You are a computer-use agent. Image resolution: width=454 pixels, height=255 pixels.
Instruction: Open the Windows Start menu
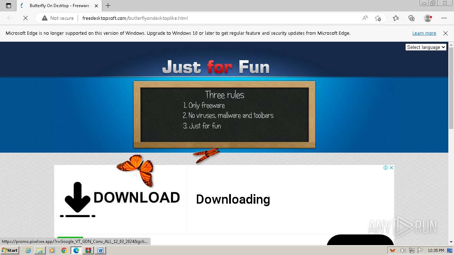point(10,250)
